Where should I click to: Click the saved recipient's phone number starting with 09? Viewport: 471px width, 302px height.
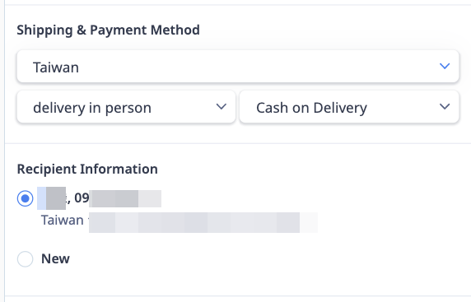(118, 198)
